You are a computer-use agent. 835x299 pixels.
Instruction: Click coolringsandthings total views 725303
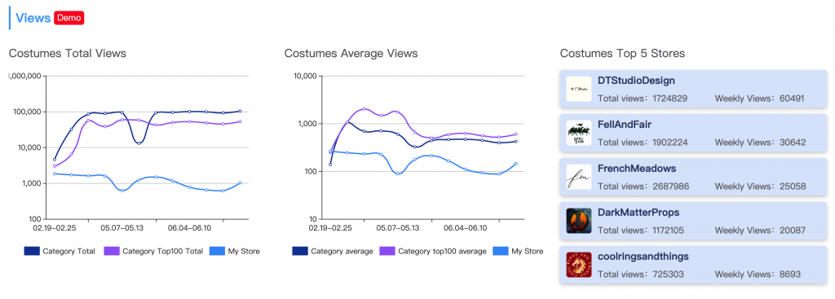[x=641, y=275]
